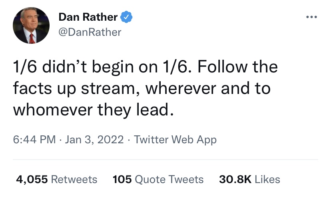This screenshot has width=331, height=197.
Task: Click the 30.8K likes count number
Action: (x=235, y=179)
